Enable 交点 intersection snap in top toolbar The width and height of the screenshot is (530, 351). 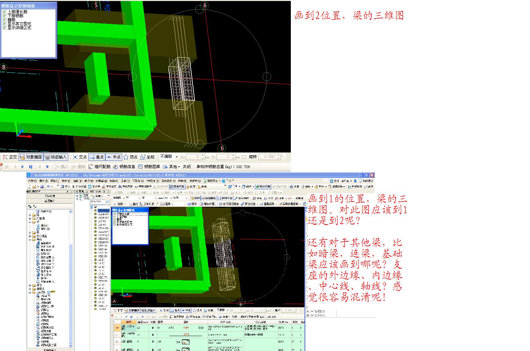(x=80, y=157)
